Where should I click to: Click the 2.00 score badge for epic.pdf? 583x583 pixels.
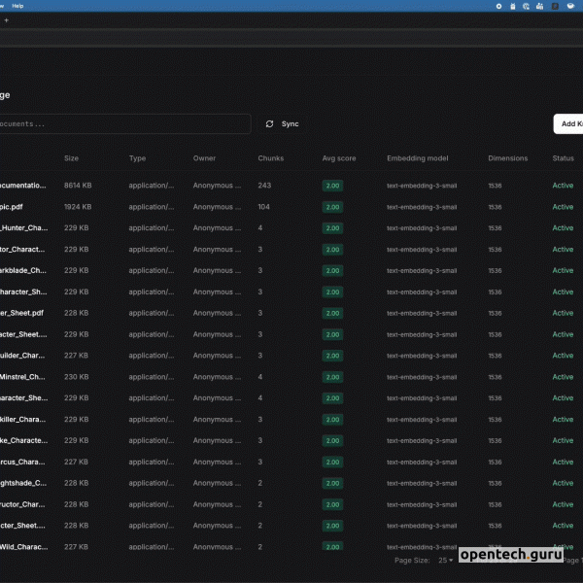pyautogui.click(x=332, y=207)
